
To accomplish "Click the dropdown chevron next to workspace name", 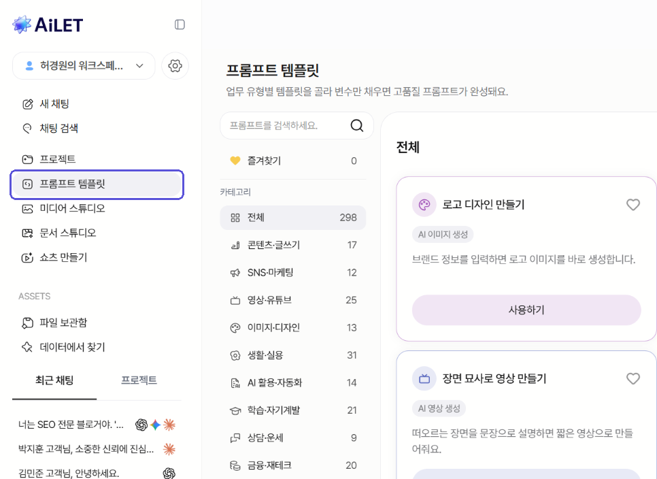I will tap(139, 66).
